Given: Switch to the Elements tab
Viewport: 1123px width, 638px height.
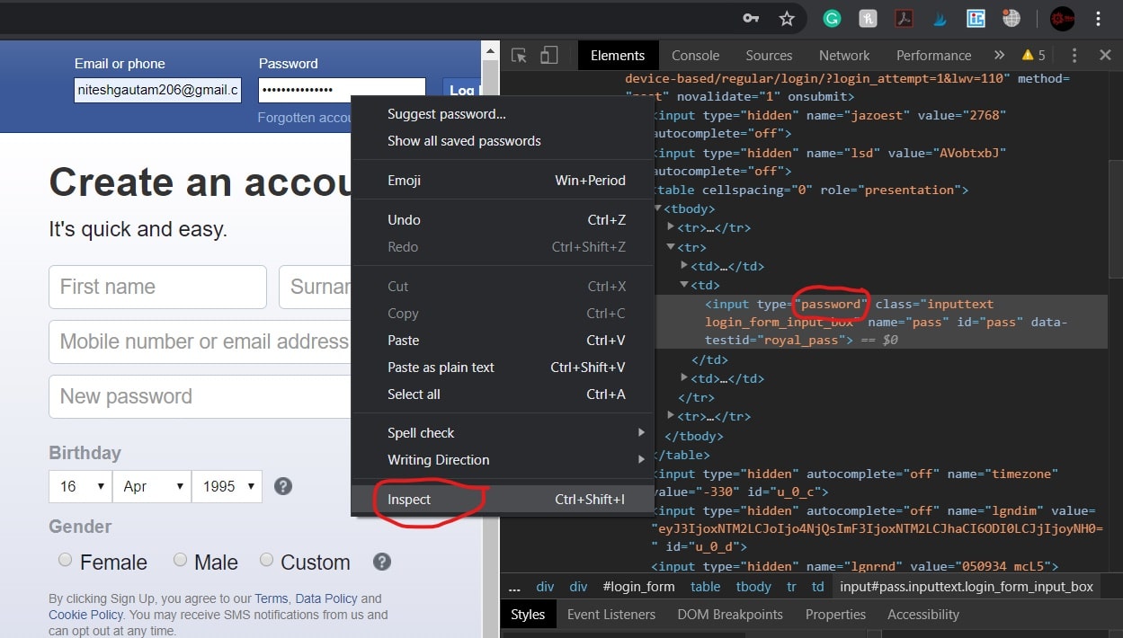Looking at the screenshot, I should point(618,56).
